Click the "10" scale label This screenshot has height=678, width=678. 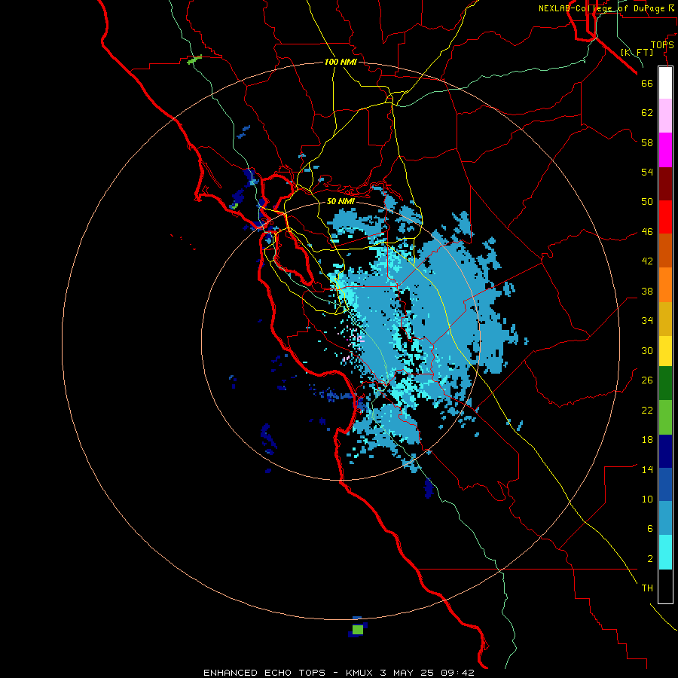pos(647,499)
